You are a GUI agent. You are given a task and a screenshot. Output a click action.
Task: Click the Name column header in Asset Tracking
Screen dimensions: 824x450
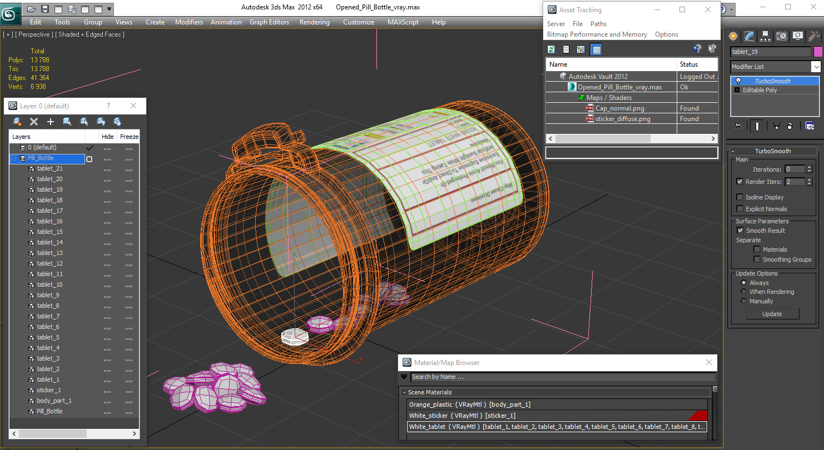pyautogui.click(x=611, y=64)
